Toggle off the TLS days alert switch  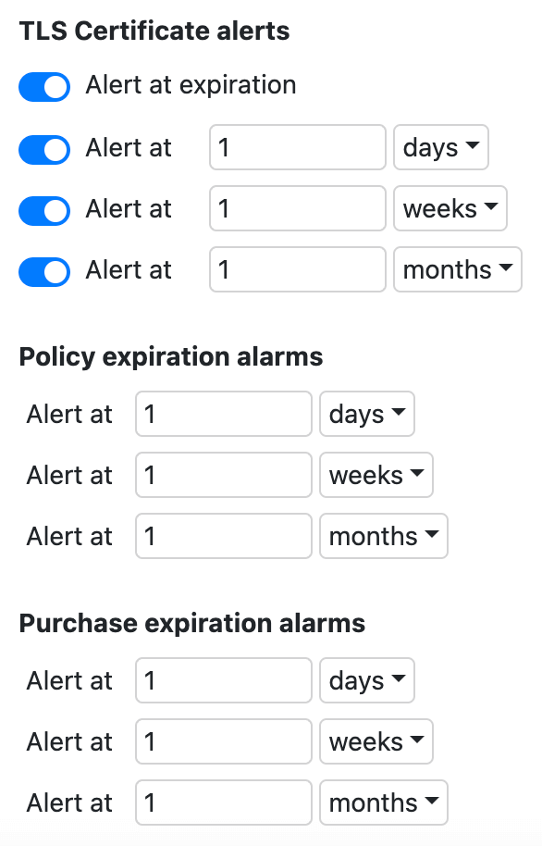click(43, 148)
